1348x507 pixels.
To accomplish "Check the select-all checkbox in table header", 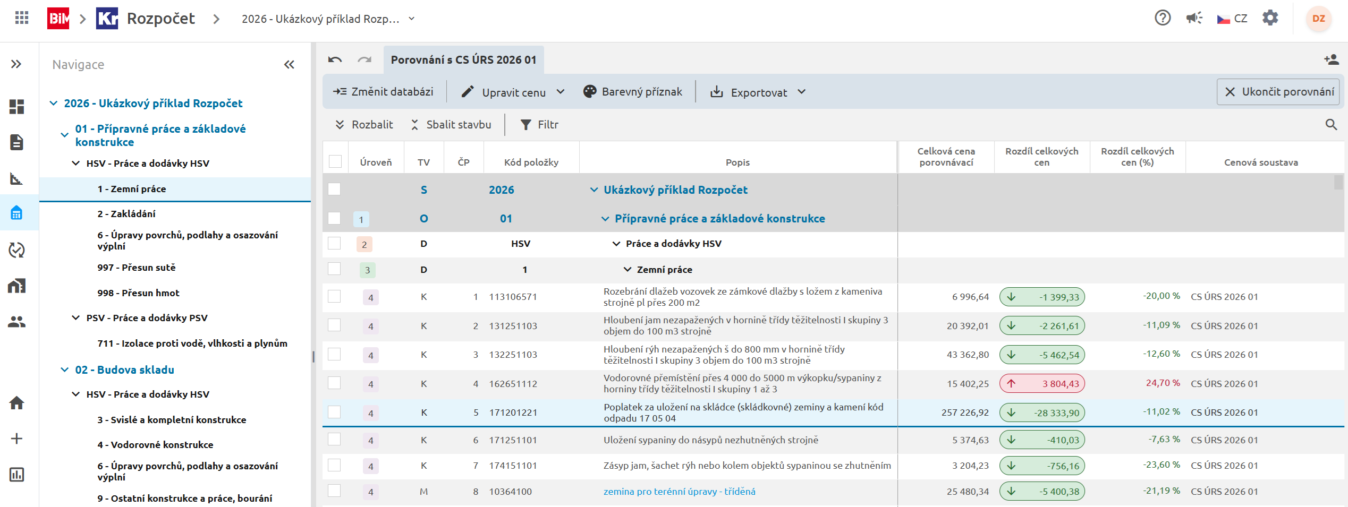I will [x=335, y=161].
